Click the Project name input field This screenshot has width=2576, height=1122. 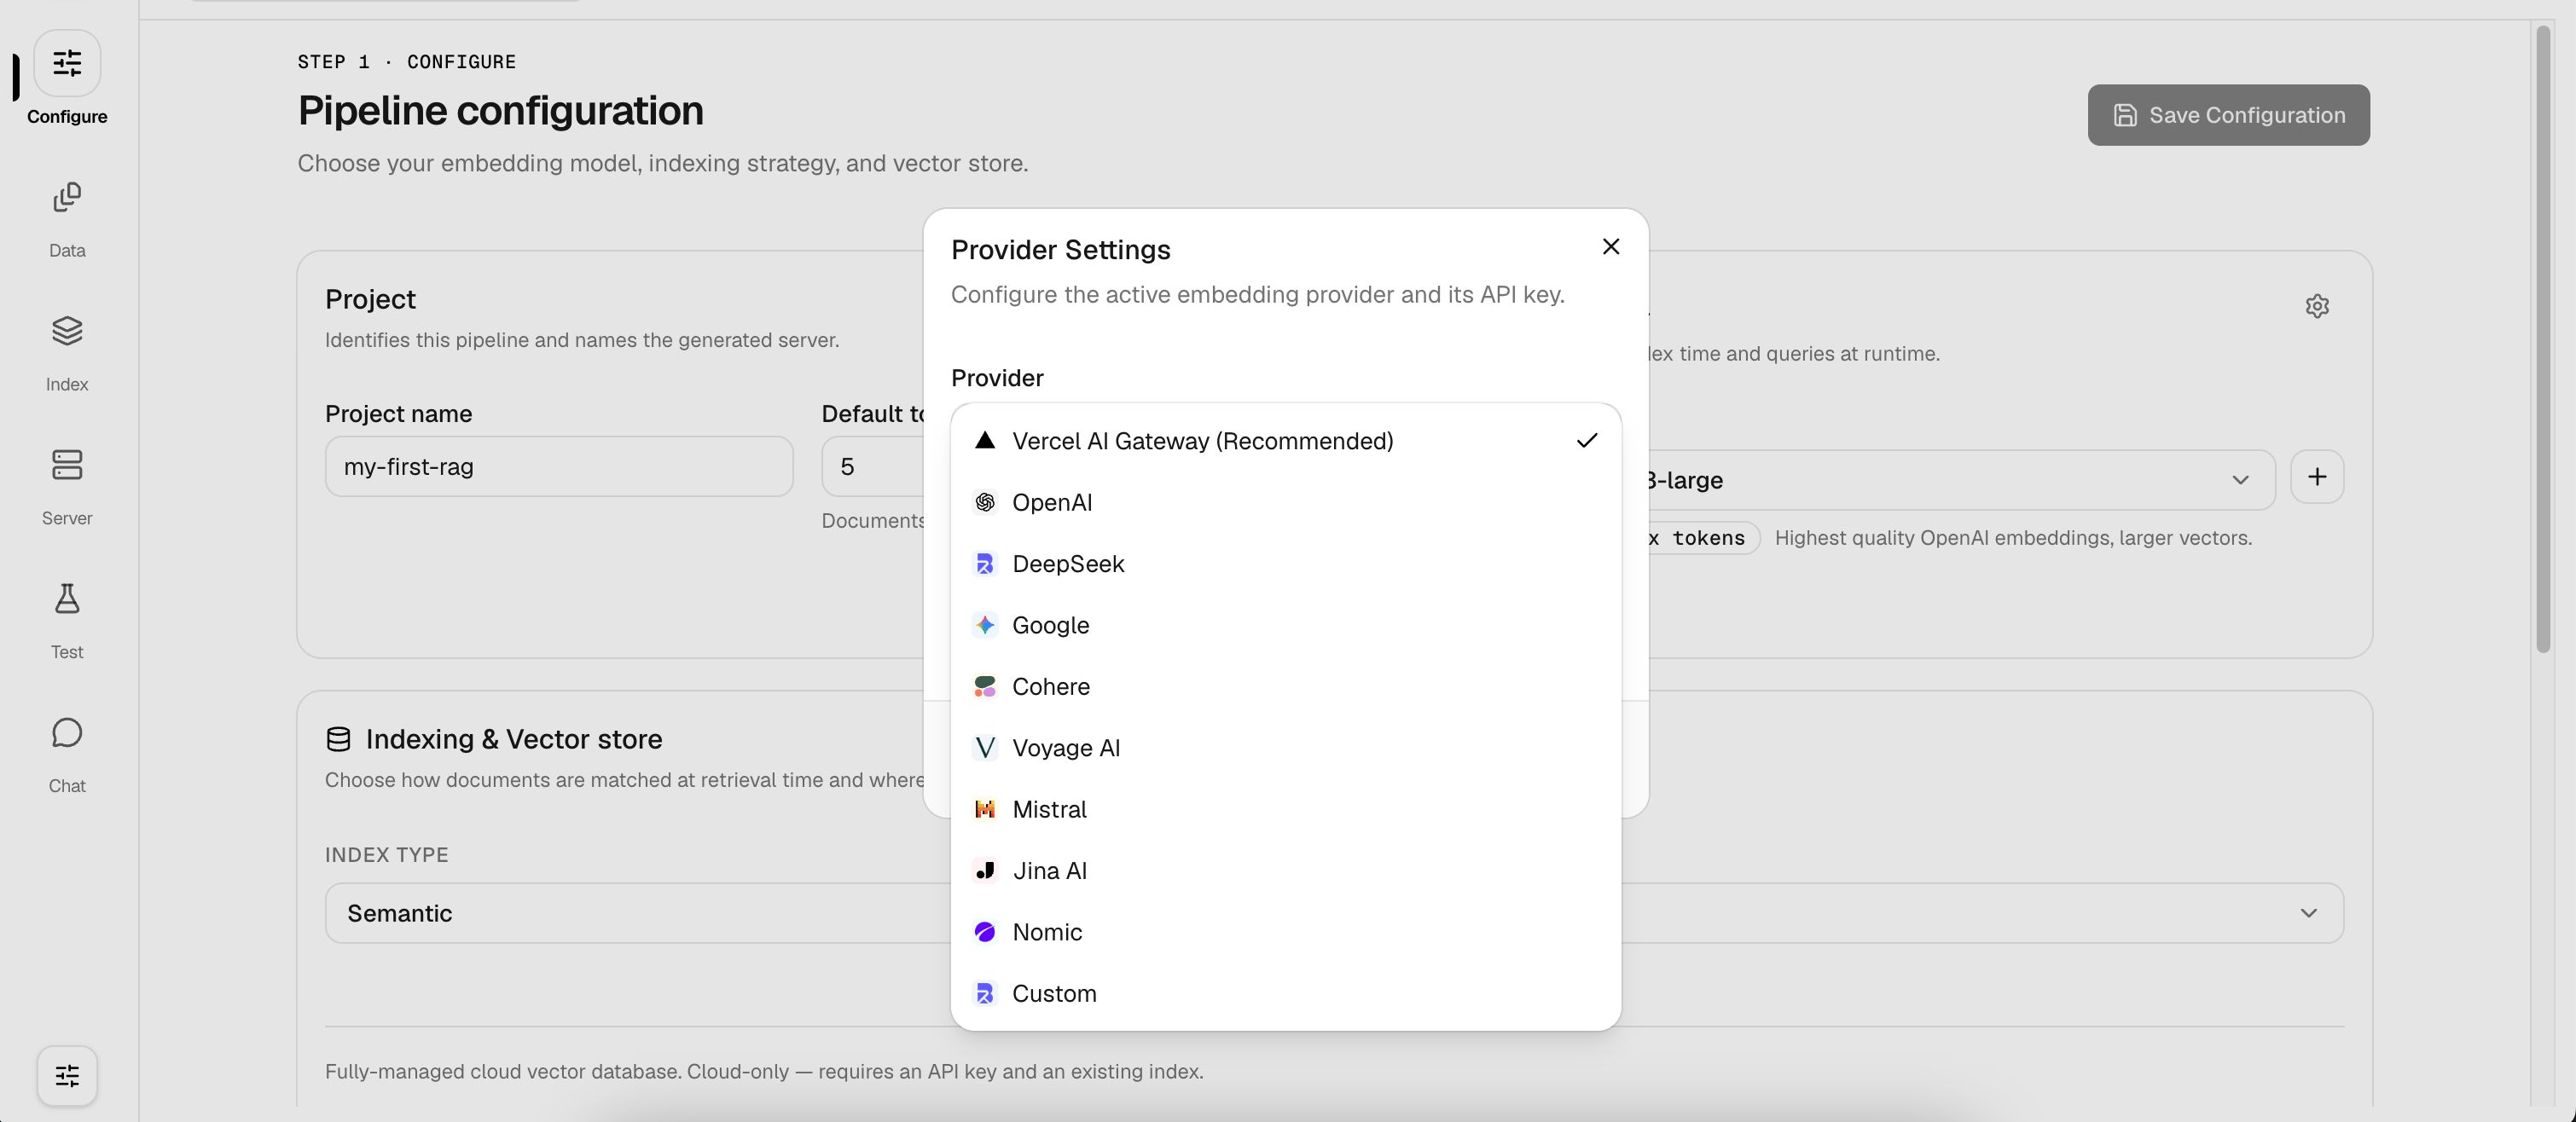559,466
